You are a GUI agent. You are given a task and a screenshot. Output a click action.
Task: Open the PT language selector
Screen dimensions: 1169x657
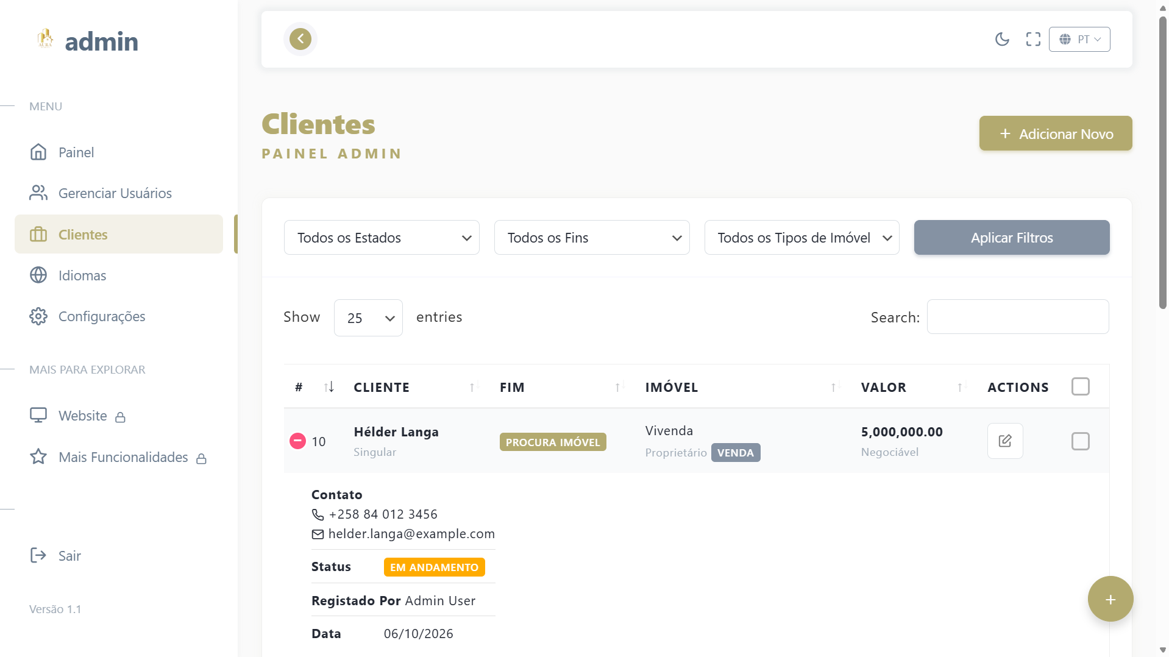tap(1079, 40)
